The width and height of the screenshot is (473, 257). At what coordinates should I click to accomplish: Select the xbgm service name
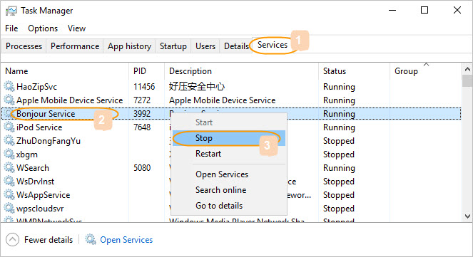click(x=27, y=154)
